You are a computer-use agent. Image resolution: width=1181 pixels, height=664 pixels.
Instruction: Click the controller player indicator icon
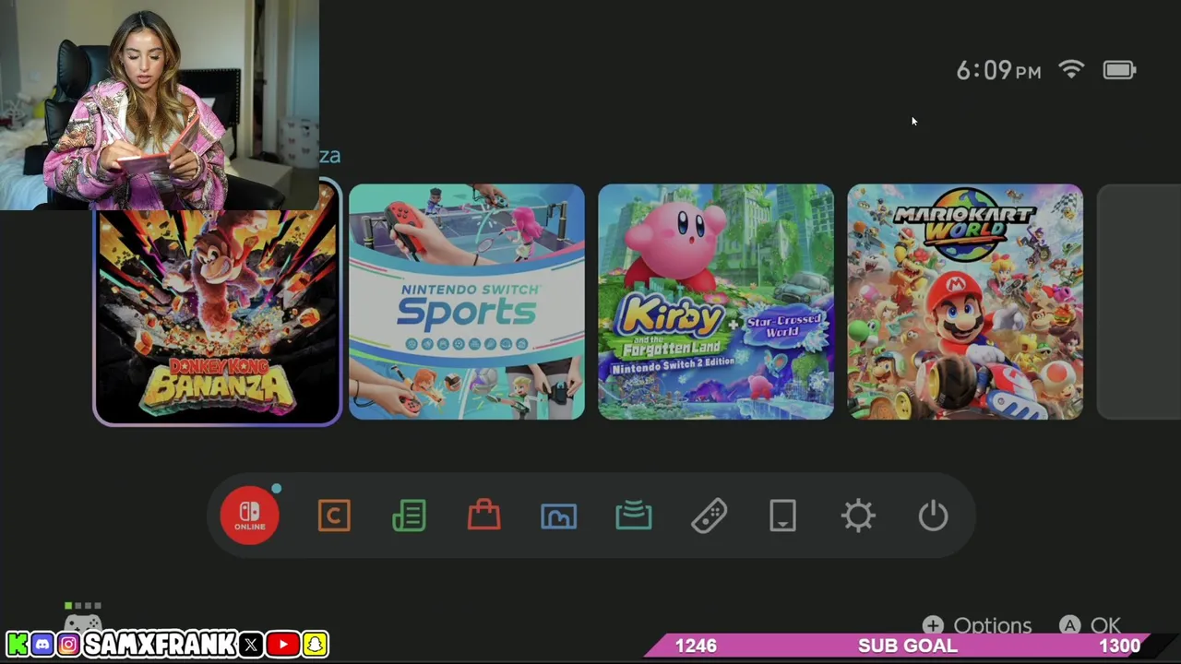(x=83, y=618)
